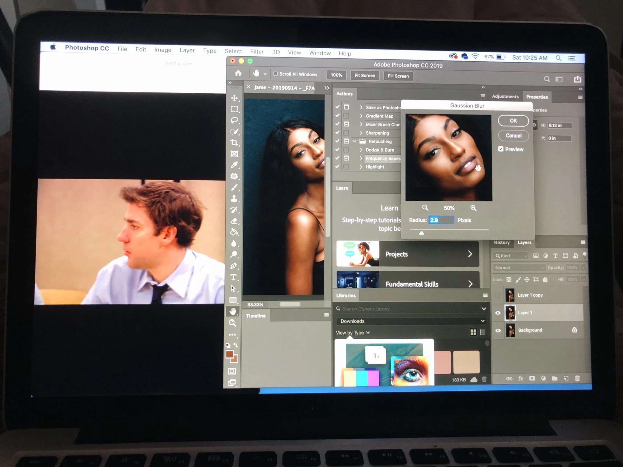Switch to the Adjustments tab

pyautogui.click(x=505, y=96)
